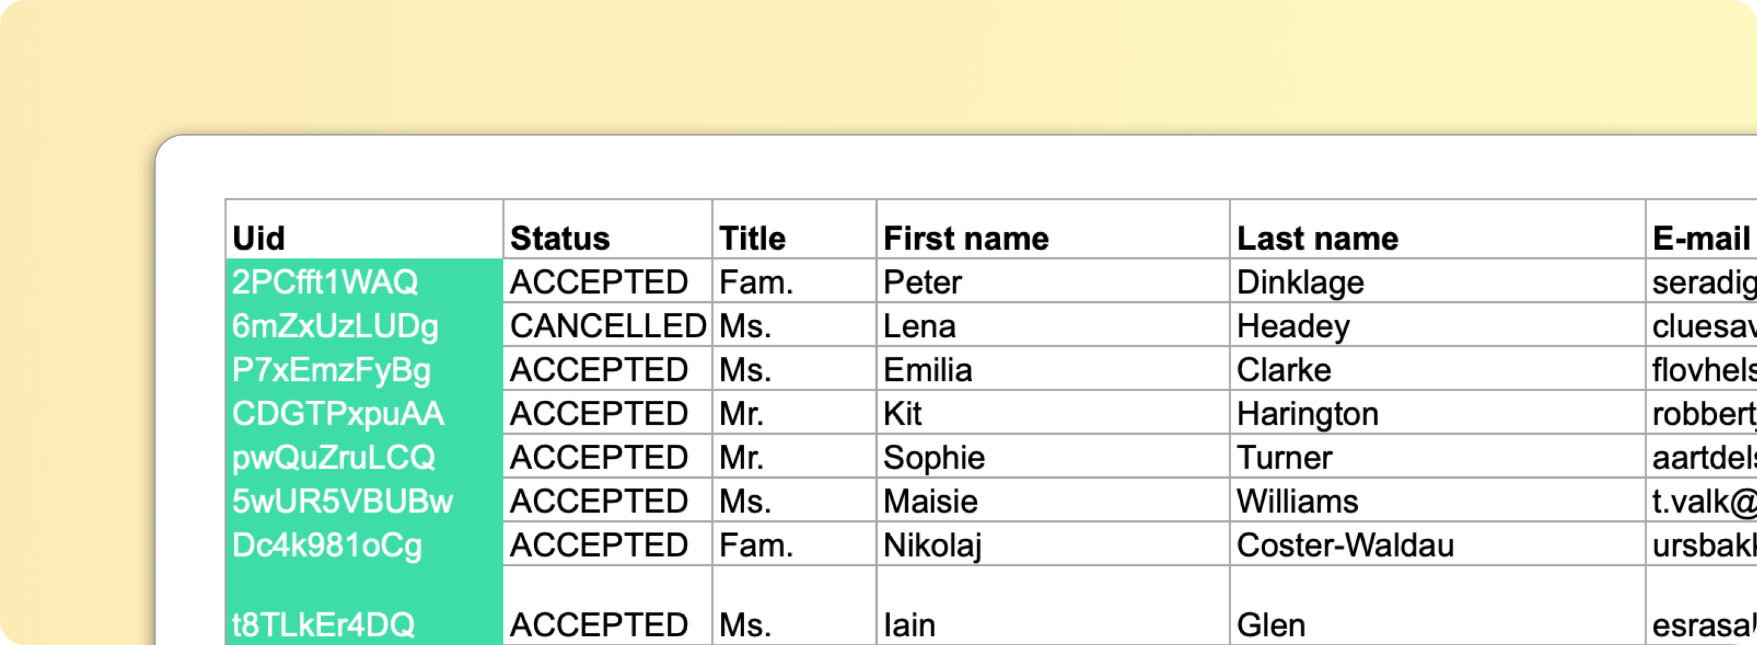Select the first name cell Emilia
The height and width of the screenshot is (645, 1757).
coord(1053,368)
